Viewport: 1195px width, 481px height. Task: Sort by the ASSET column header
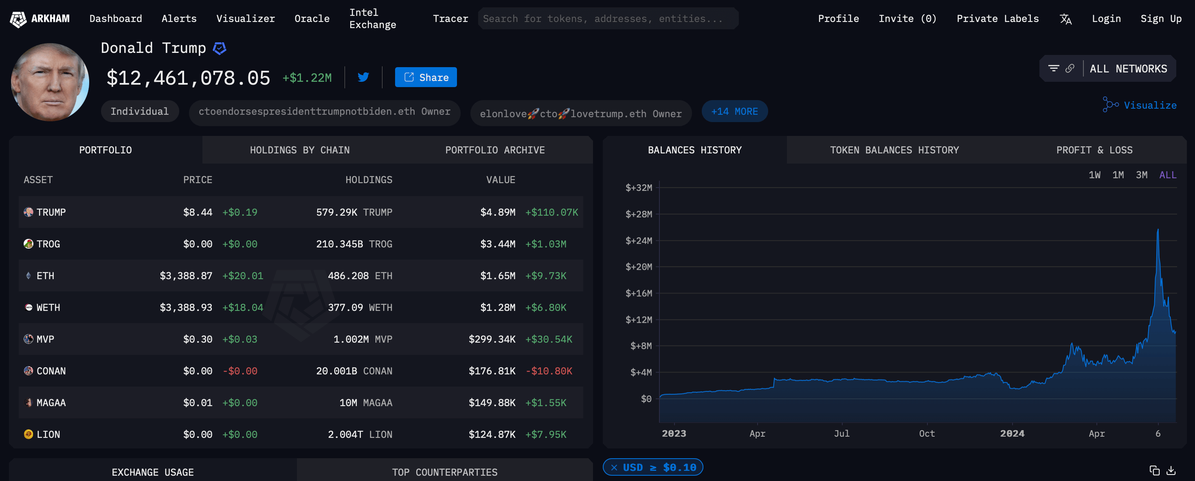[38, 180]
